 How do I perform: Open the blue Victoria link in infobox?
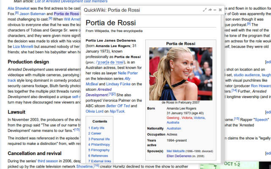tap(199, 118)
